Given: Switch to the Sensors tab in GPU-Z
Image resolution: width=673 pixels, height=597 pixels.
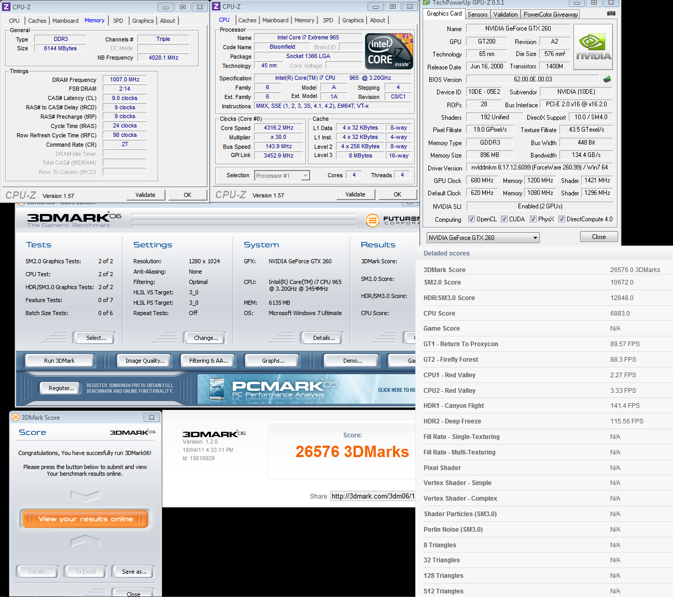Looking at the screenshot, I should click(478, 15).
